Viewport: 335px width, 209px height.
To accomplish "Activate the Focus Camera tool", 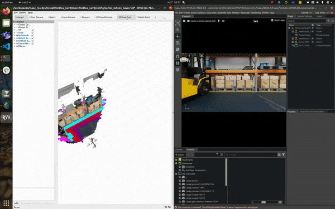I will click(x=68, y=17).
